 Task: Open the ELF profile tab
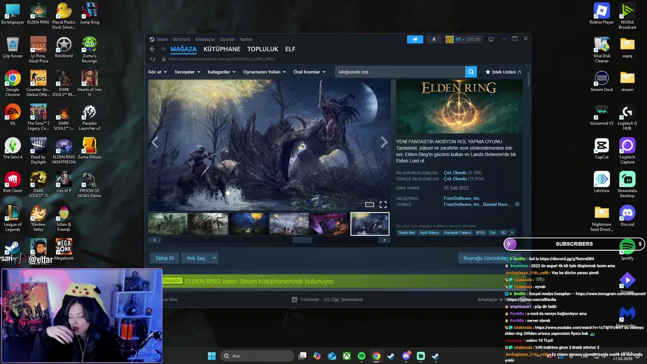290,49
